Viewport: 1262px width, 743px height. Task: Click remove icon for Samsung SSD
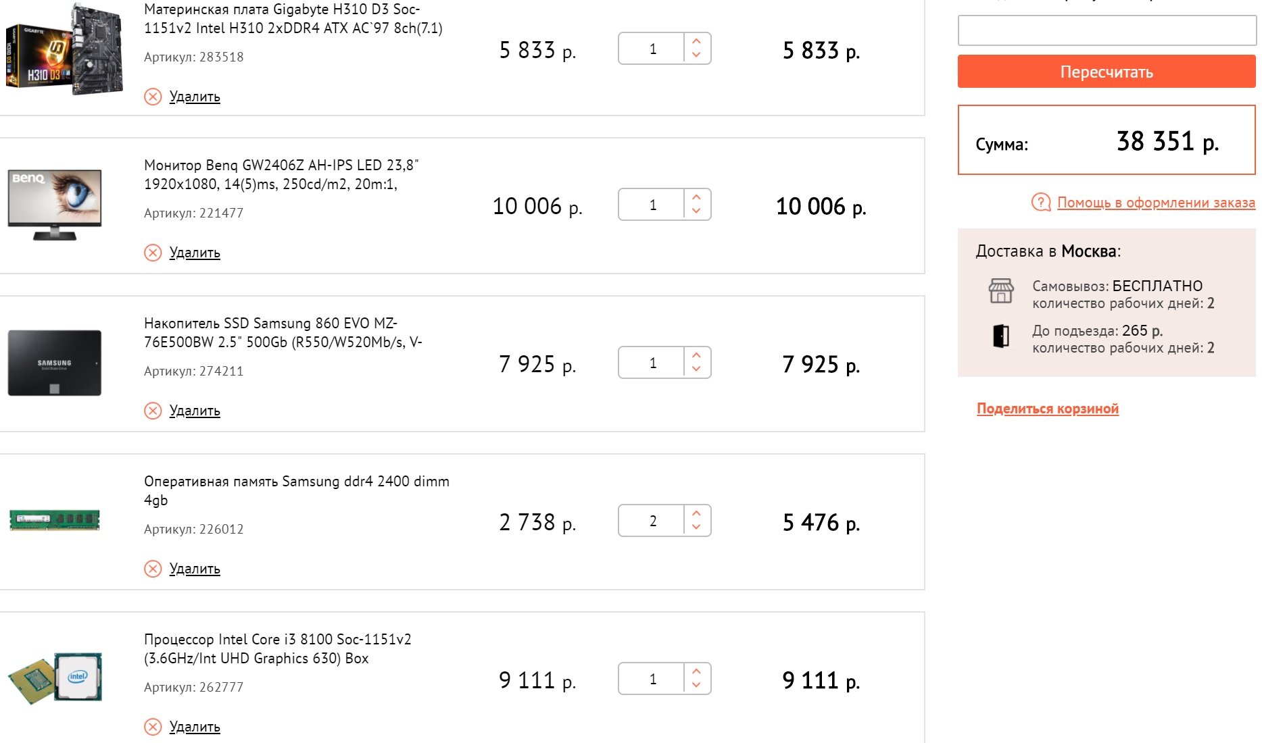[x=153, y=411]
